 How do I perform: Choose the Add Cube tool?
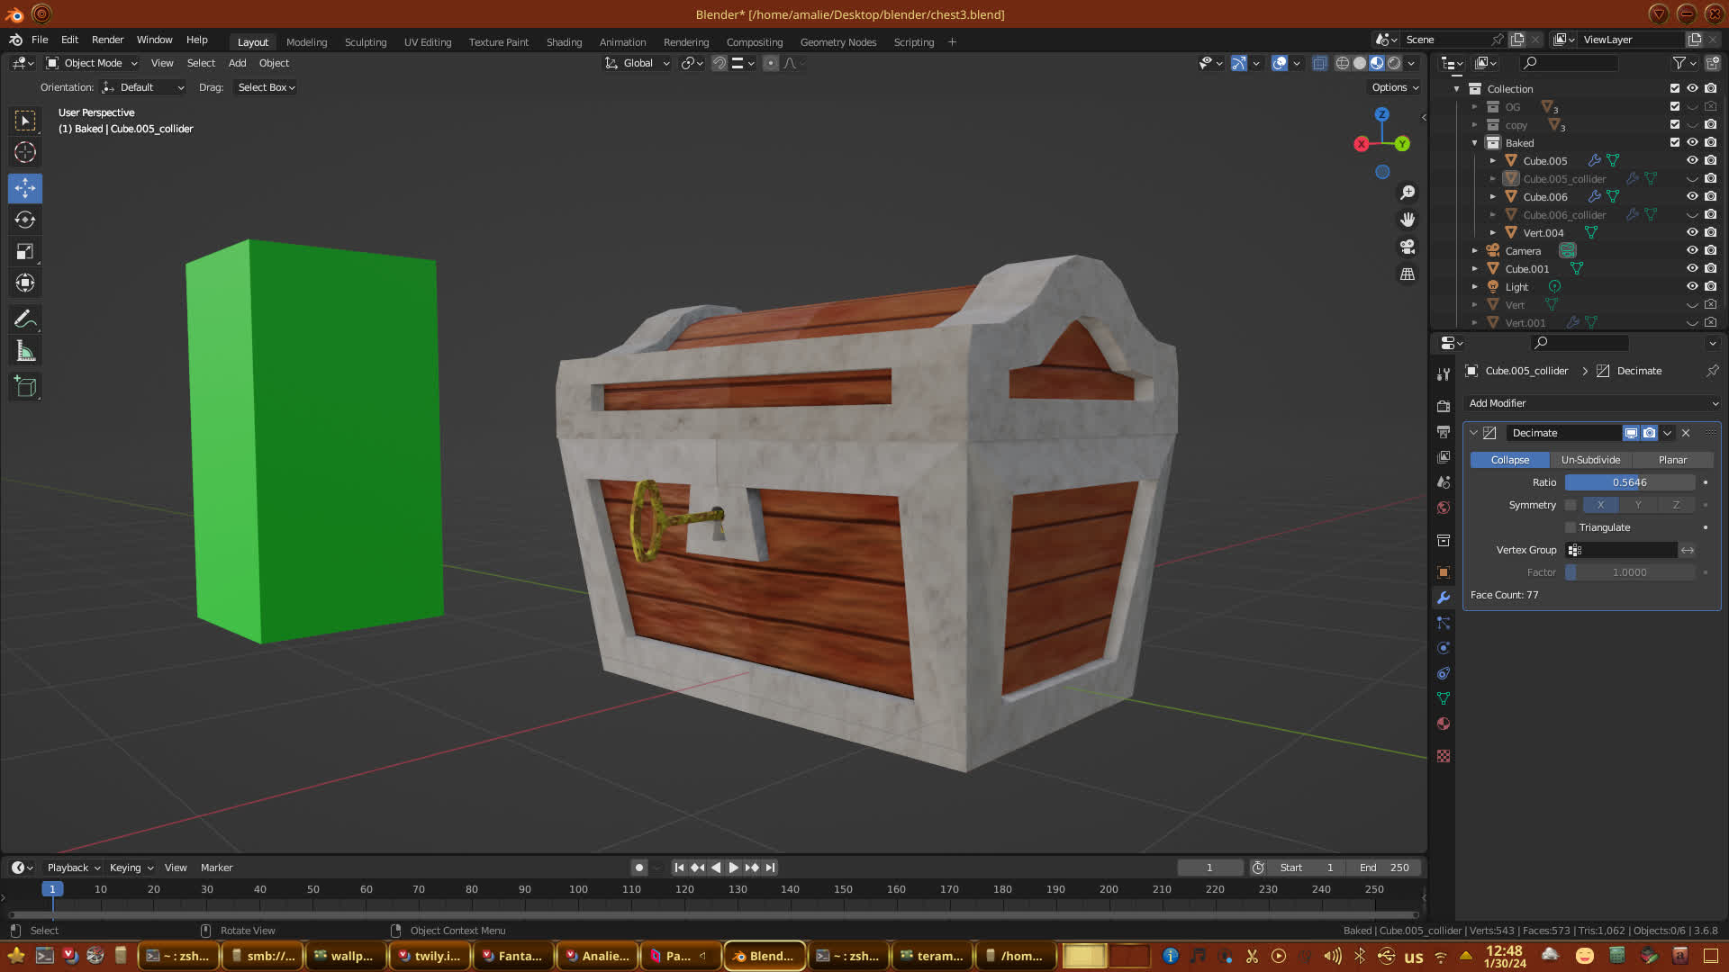25,387
